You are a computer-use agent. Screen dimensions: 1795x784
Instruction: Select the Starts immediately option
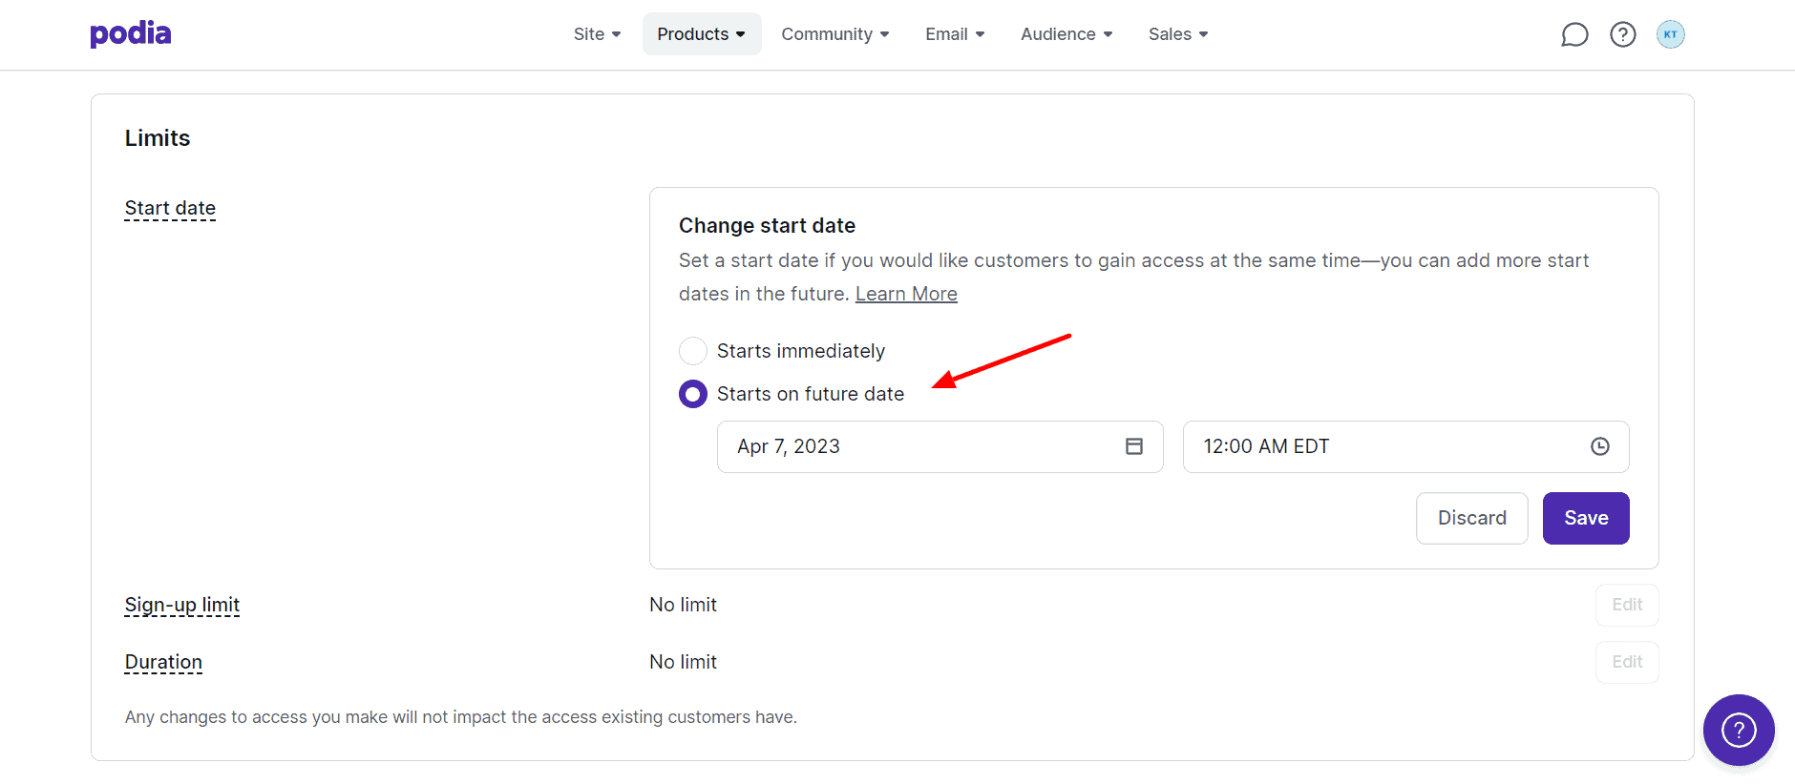693,351
